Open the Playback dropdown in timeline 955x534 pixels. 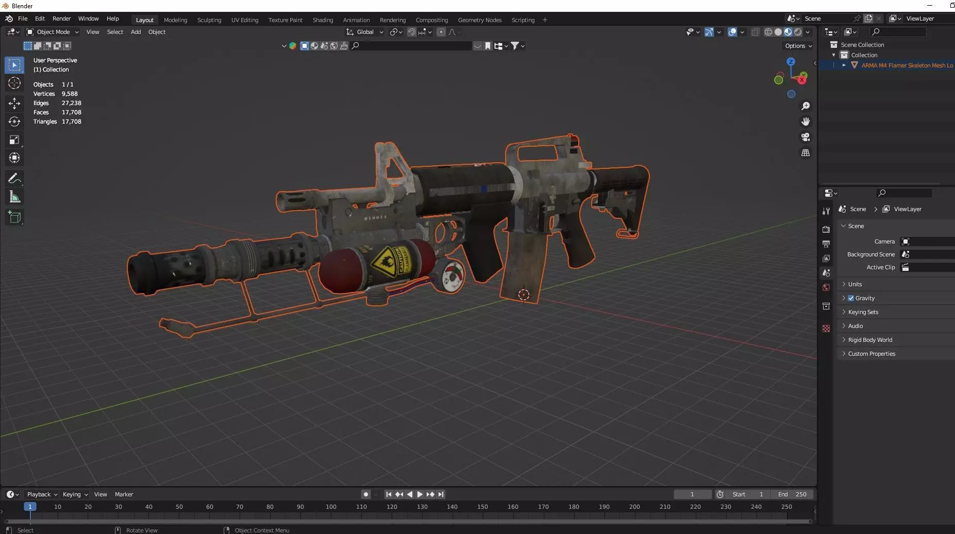pos(42,494)
